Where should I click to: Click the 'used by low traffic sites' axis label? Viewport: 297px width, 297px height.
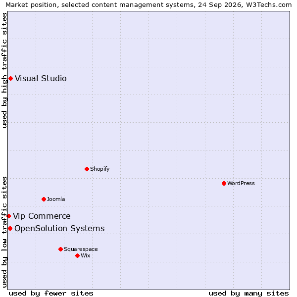click(x=4, y=232)
